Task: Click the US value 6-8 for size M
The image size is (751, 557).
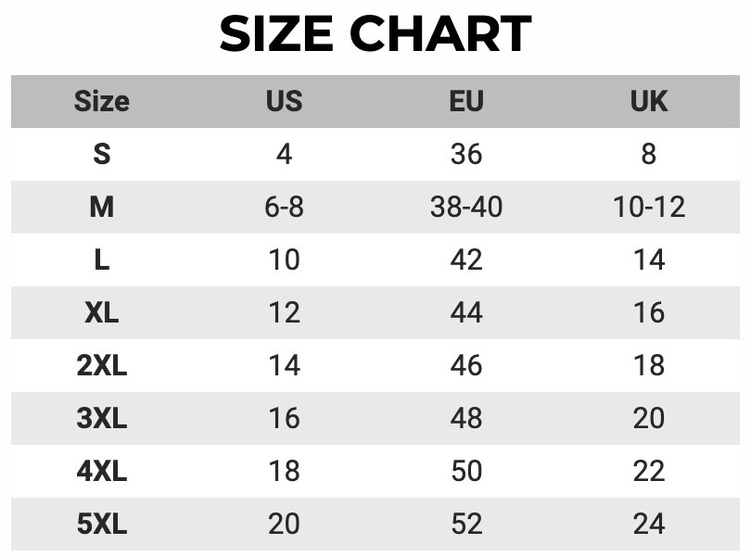Action: coord(284,207)
